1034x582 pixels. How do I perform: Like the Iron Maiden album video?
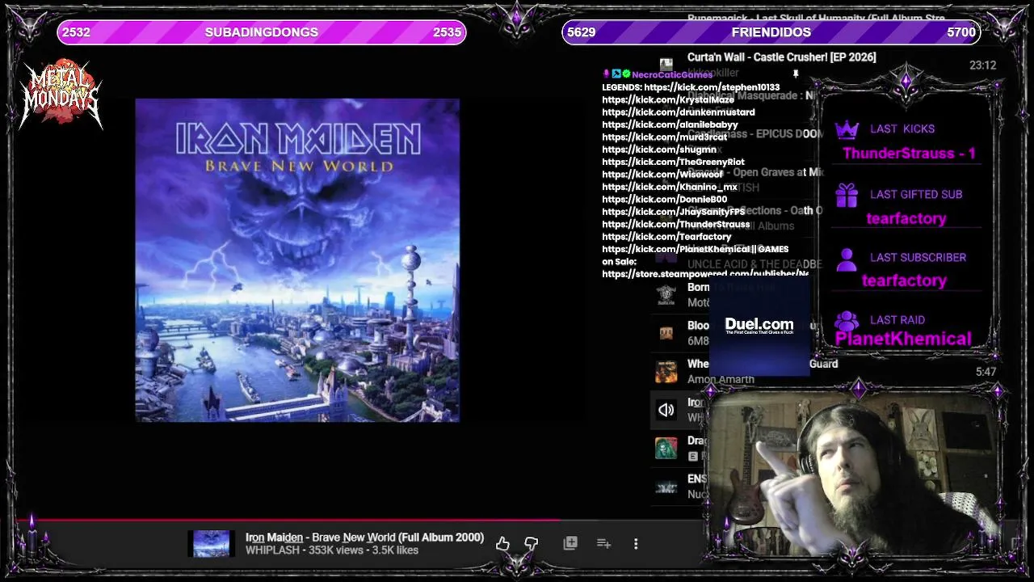pyautogui.click(x=502, y=543)
